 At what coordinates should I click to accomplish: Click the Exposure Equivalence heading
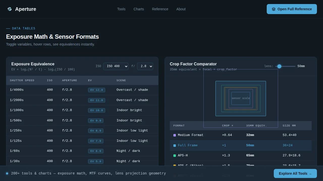pyautogui.click(x=33, y=64)
